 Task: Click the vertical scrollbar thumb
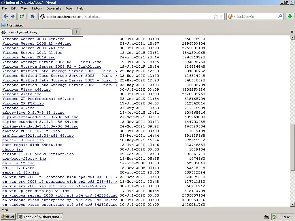[x=293, y=148]
